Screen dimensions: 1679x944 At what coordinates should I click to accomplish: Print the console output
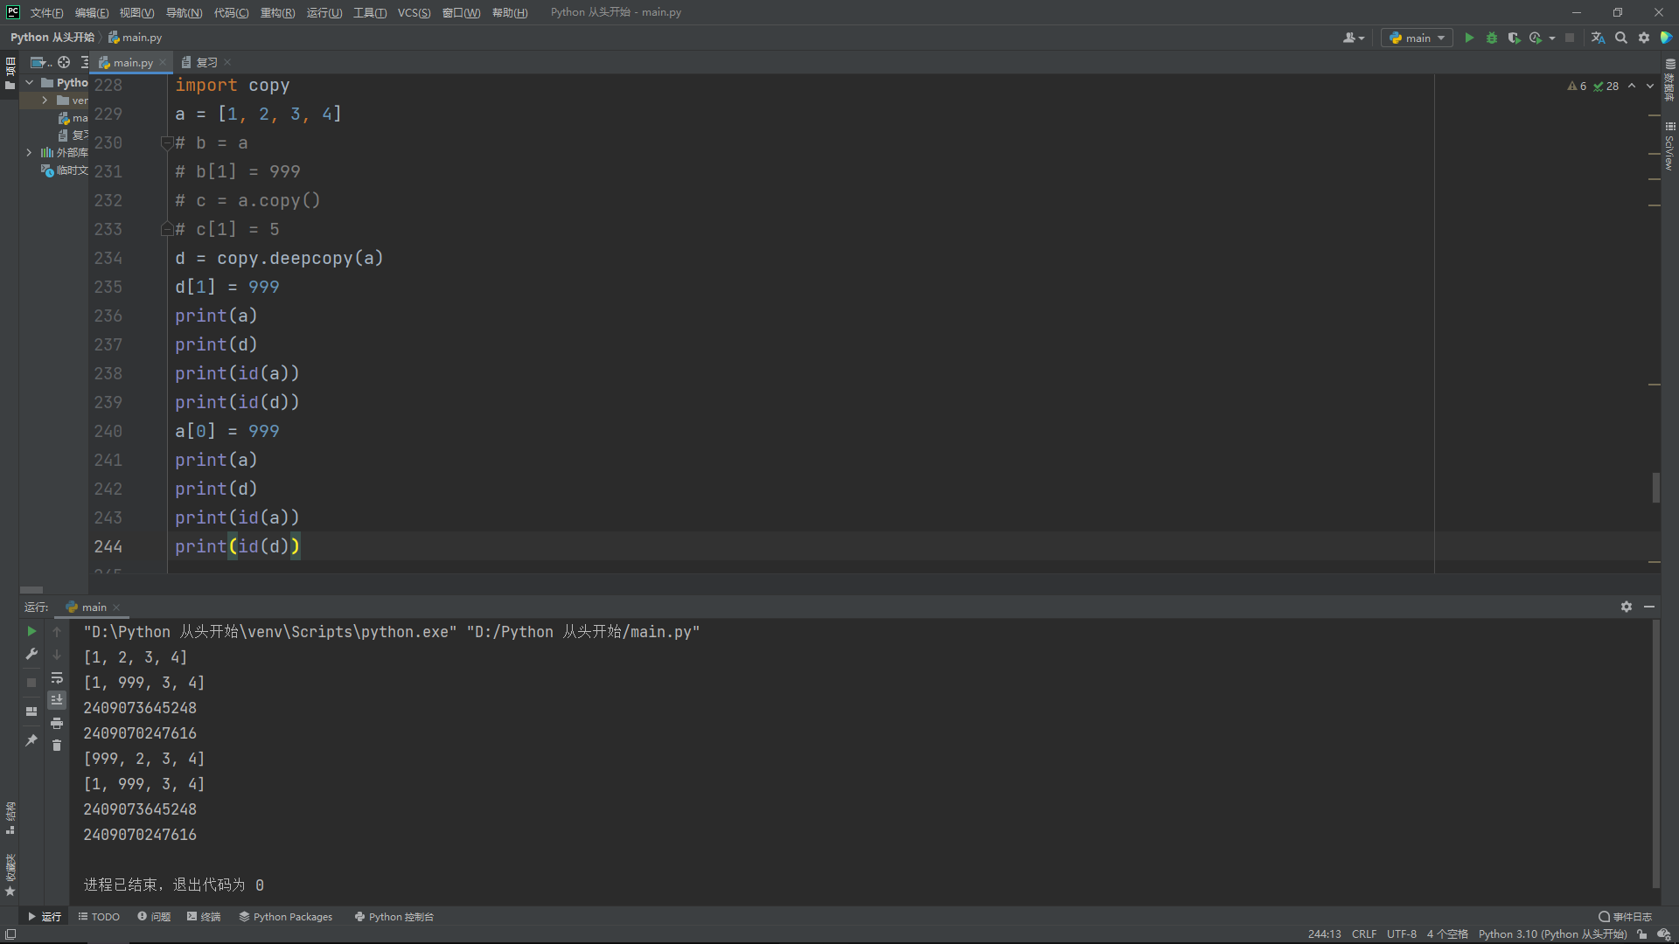click(x=57, y=723)
